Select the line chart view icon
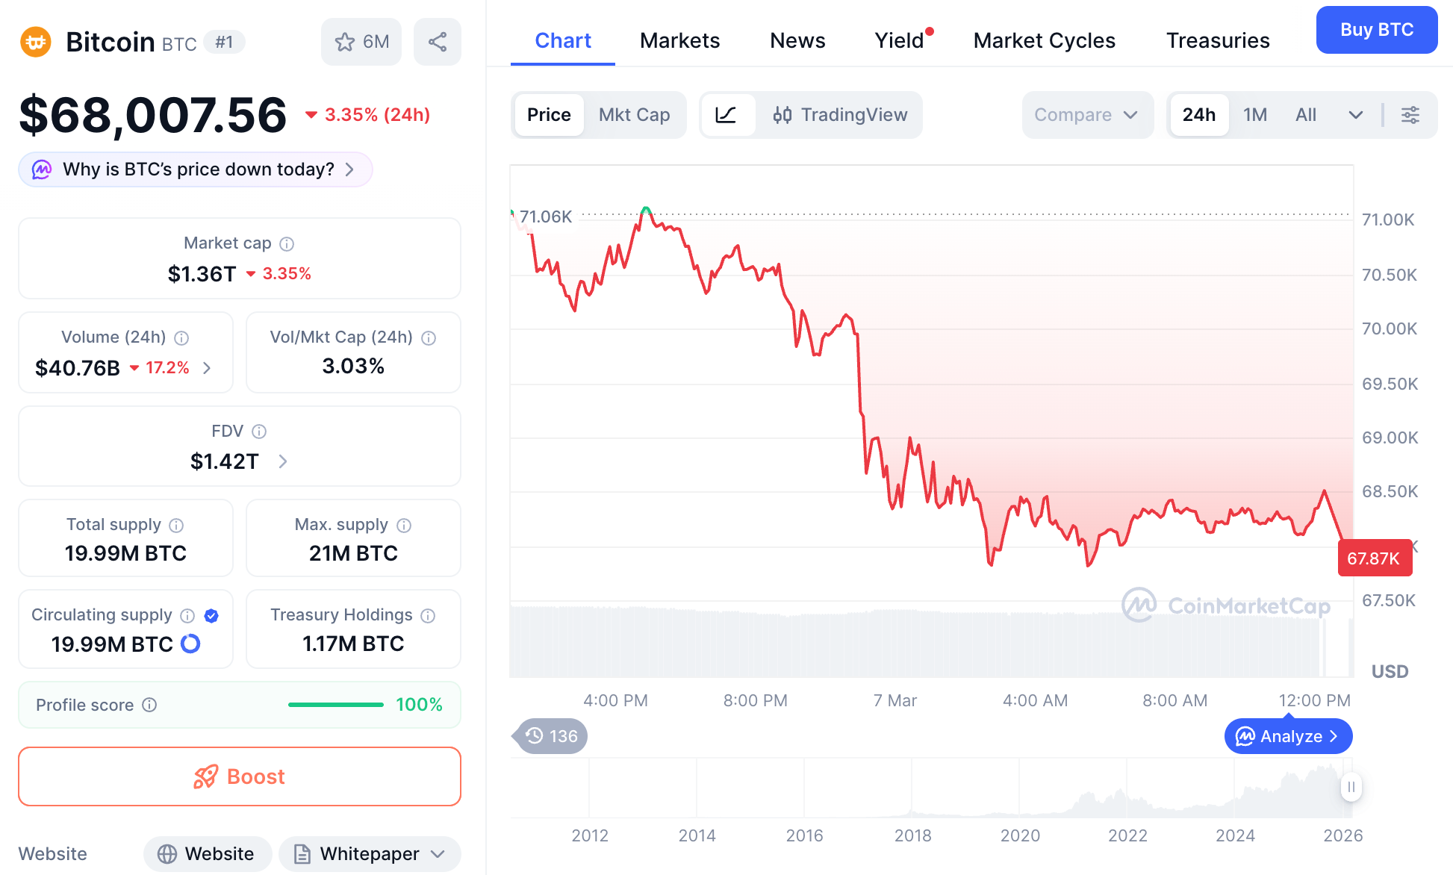1453x875 pixels. coord(726,115)
